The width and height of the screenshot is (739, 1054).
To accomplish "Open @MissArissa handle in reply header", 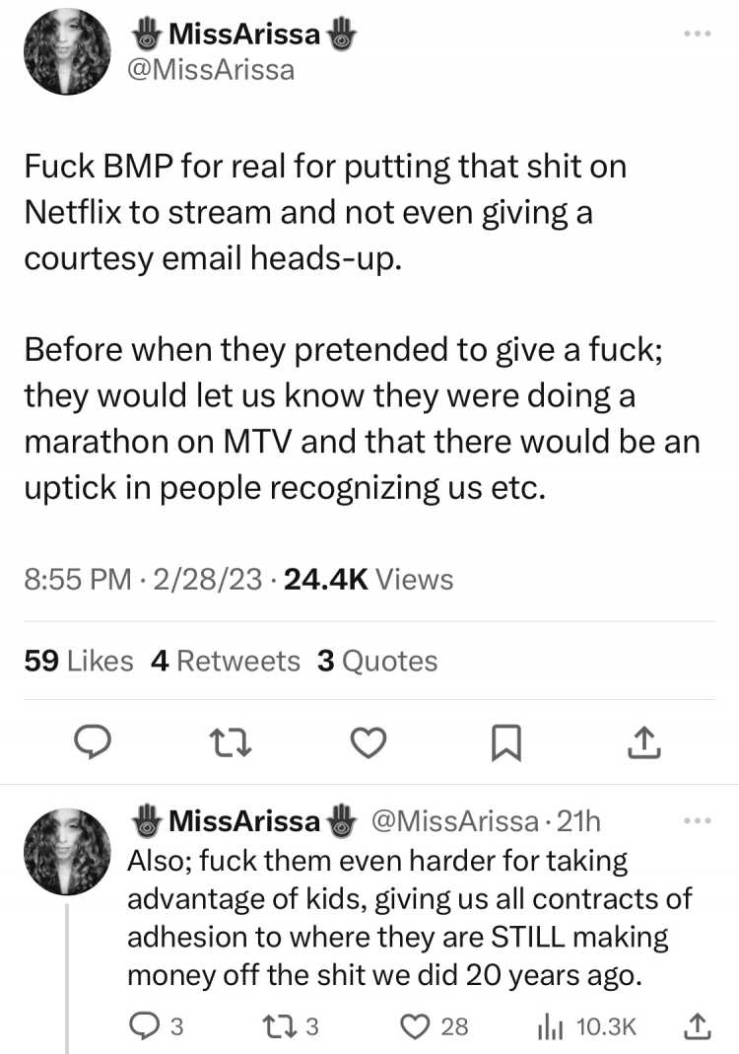I will point(455,820).
